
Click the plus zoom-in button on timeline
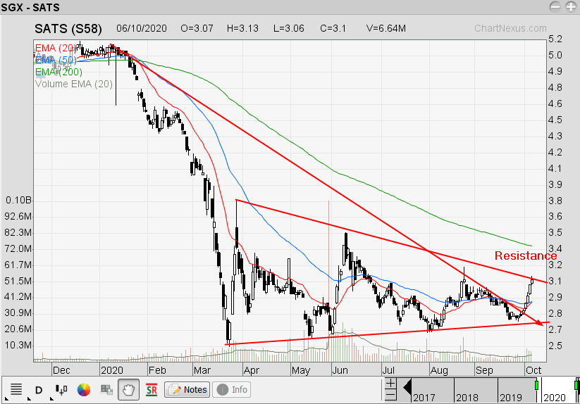click(x=390, y=384)
